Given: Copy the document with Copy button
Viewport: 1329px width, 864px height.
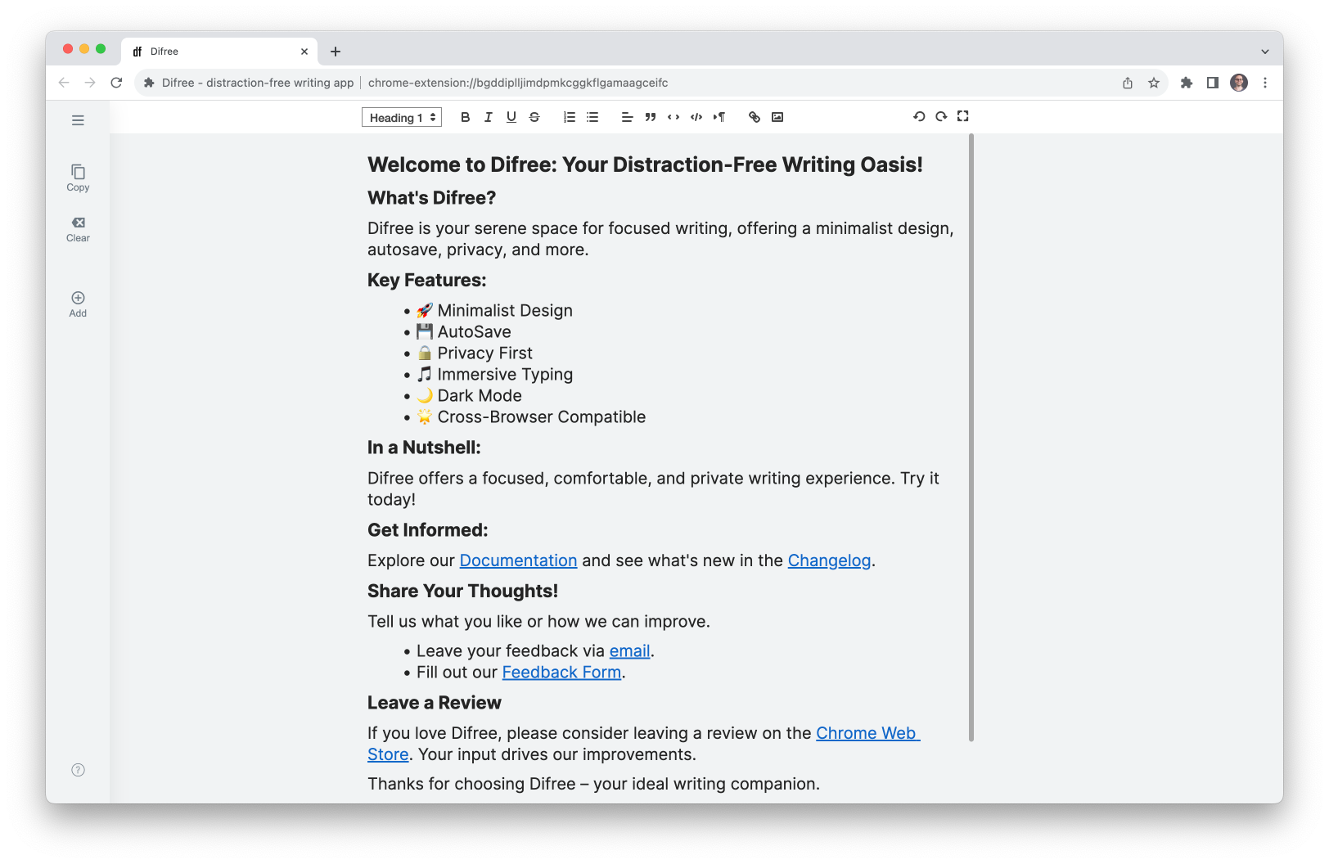Looking at the screenshot, I should (x=78, y=178).
